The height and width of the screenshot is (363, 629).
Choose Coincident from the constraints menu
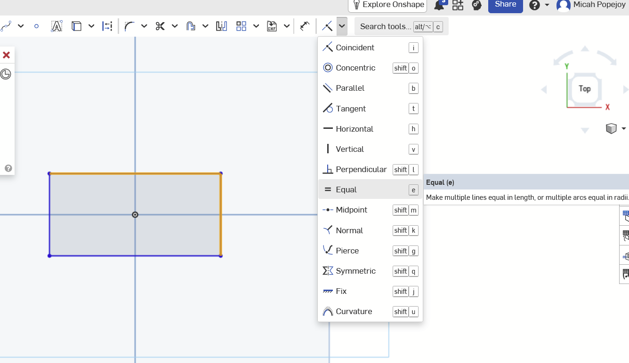(x=370, y=47)
